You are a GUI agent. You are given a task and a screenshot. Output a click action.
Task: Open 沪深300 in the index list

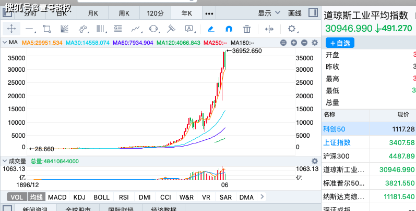[x=369, y=156]
